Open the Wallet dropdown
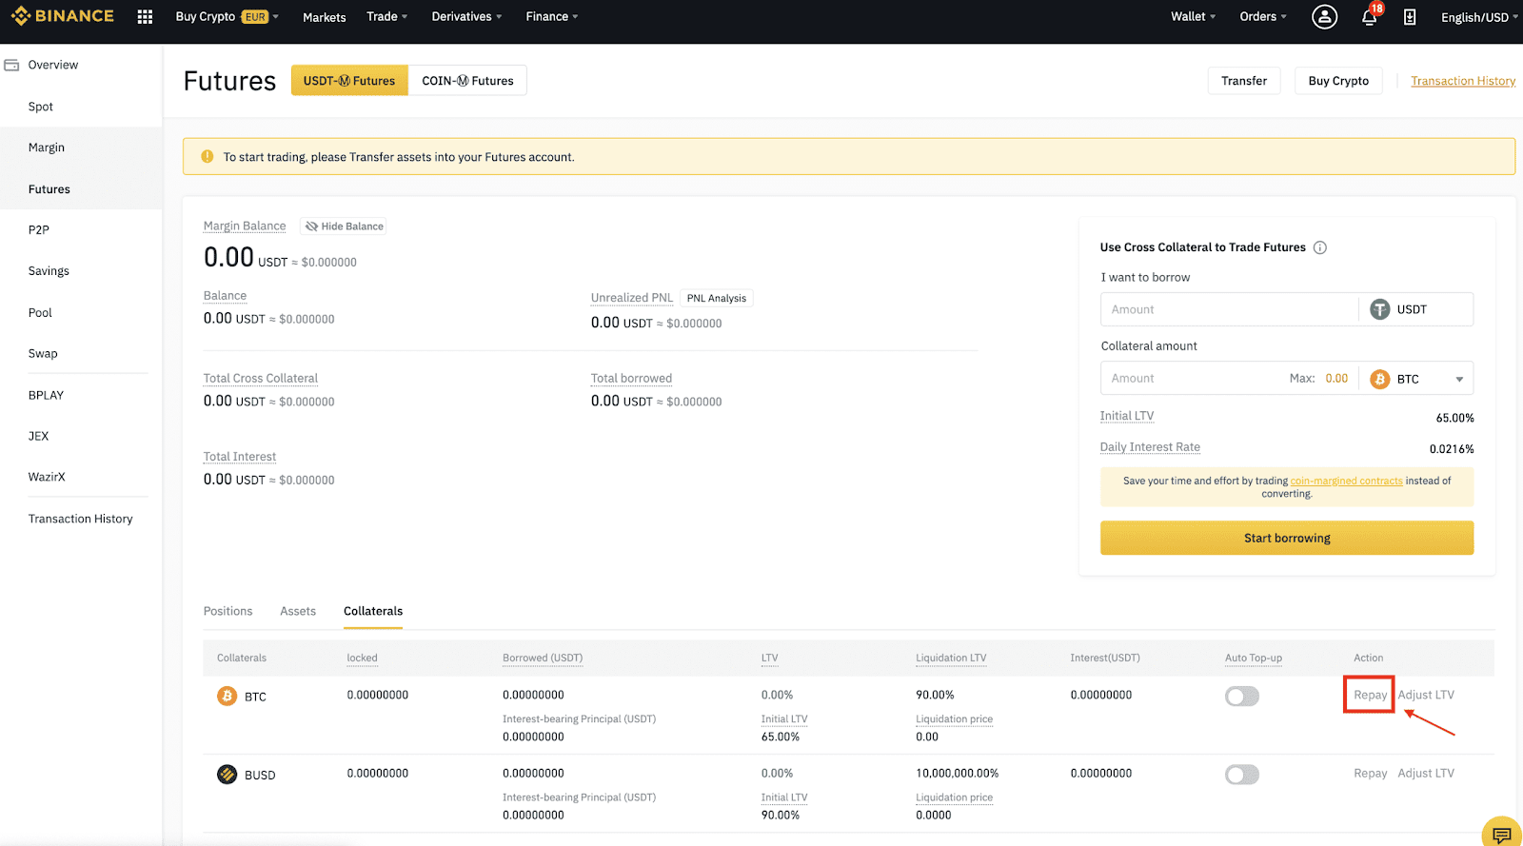 [1193, 17]
